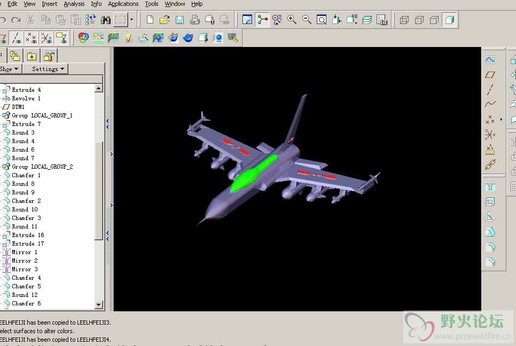Viewport: 516px width, 346px height.
Task: Switch to Shading display style
Action: (x=450, y=20)
